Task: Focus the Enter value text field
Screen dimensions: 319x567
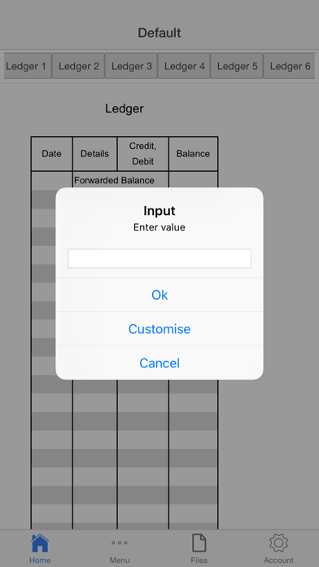Action: tap(159, 258)
